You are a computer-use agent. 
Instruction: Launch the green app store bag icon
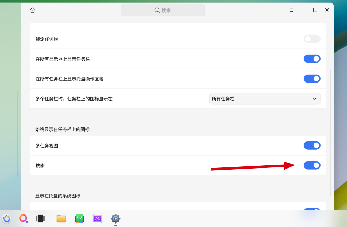(x=79, y=219)
